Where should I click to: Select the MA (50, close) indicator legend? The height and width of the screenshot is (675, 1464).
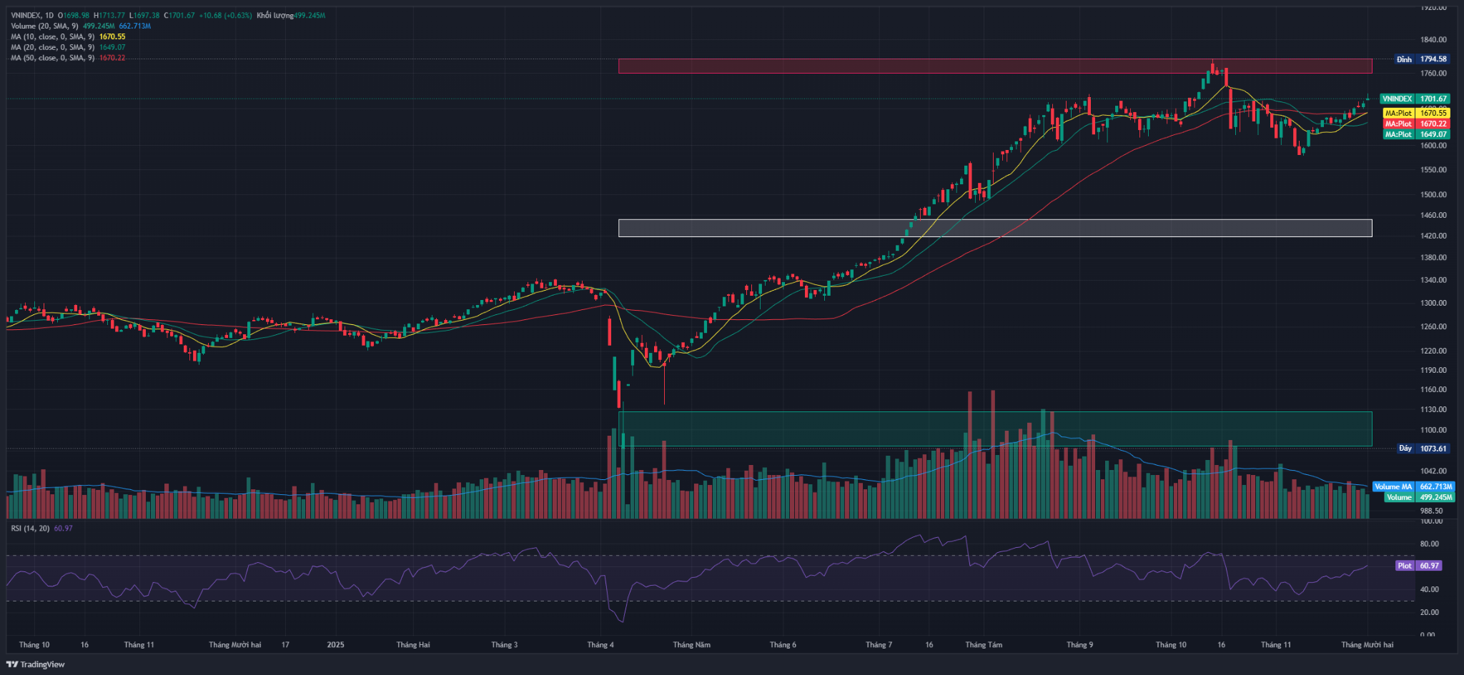[52, 58]
